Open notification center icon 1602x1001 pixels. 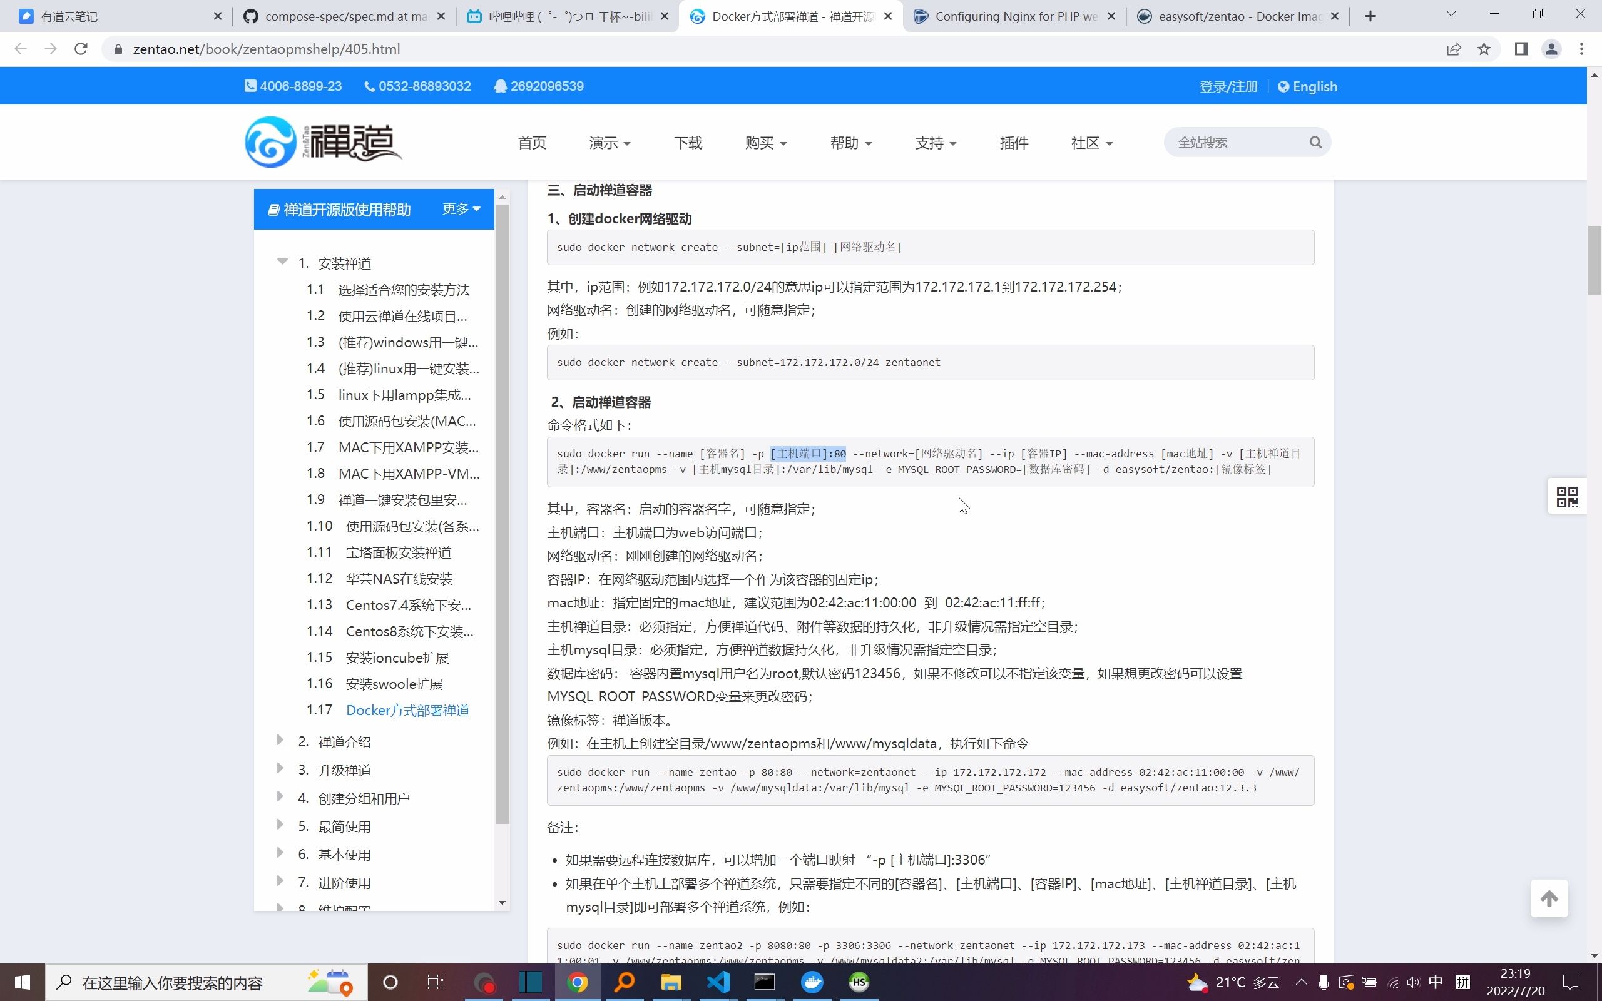(x=1571, y=982)
